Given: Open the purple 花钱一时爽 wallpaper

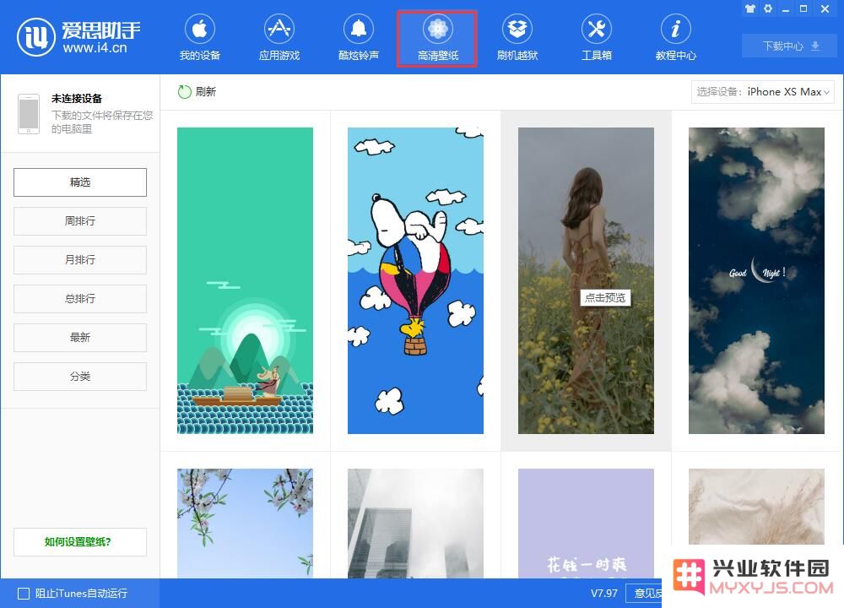Looking at the screenshot, I should [x=586, y=524].
